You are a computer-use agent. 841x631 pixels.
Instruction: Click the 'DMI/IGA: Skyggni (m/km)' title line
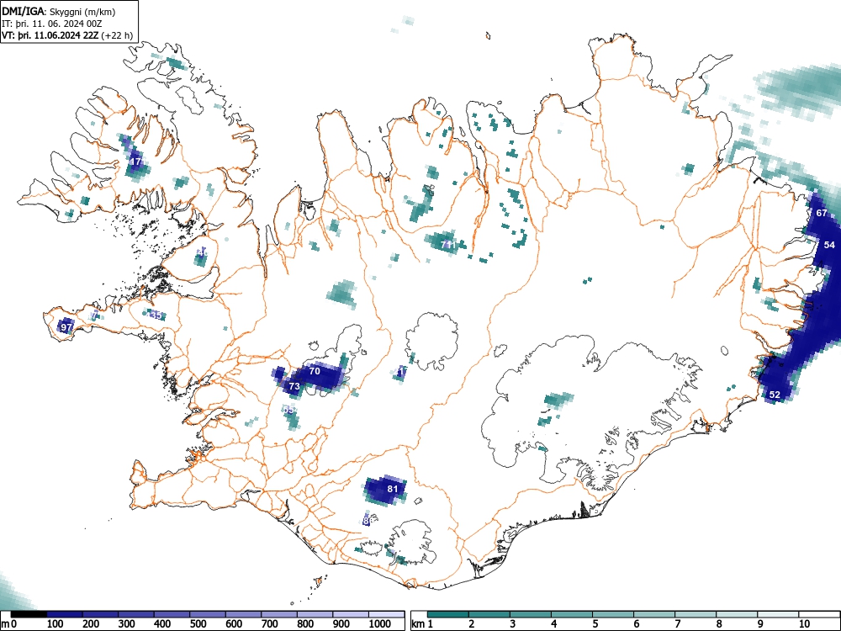[x=59, y=11]
